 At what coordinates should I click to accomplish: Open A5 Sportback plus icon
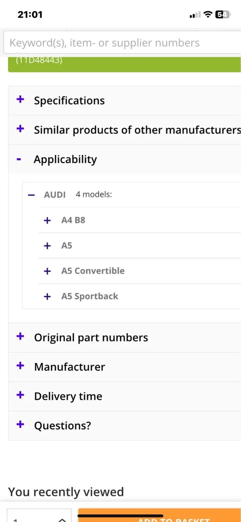point(47,297)
